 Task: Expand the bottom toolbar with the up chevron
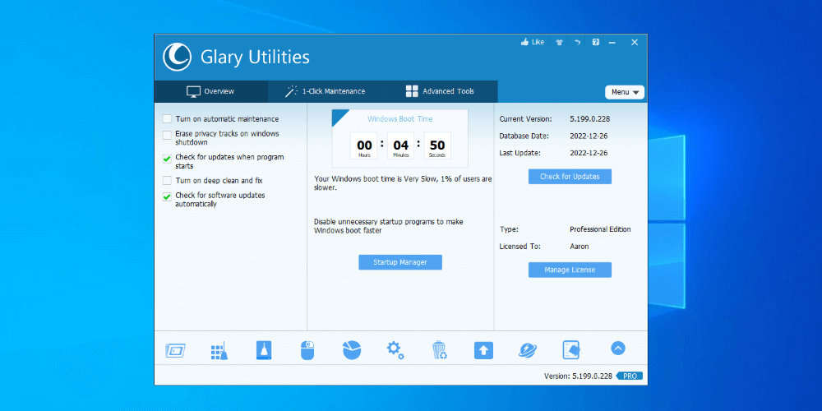coord(618,348)
